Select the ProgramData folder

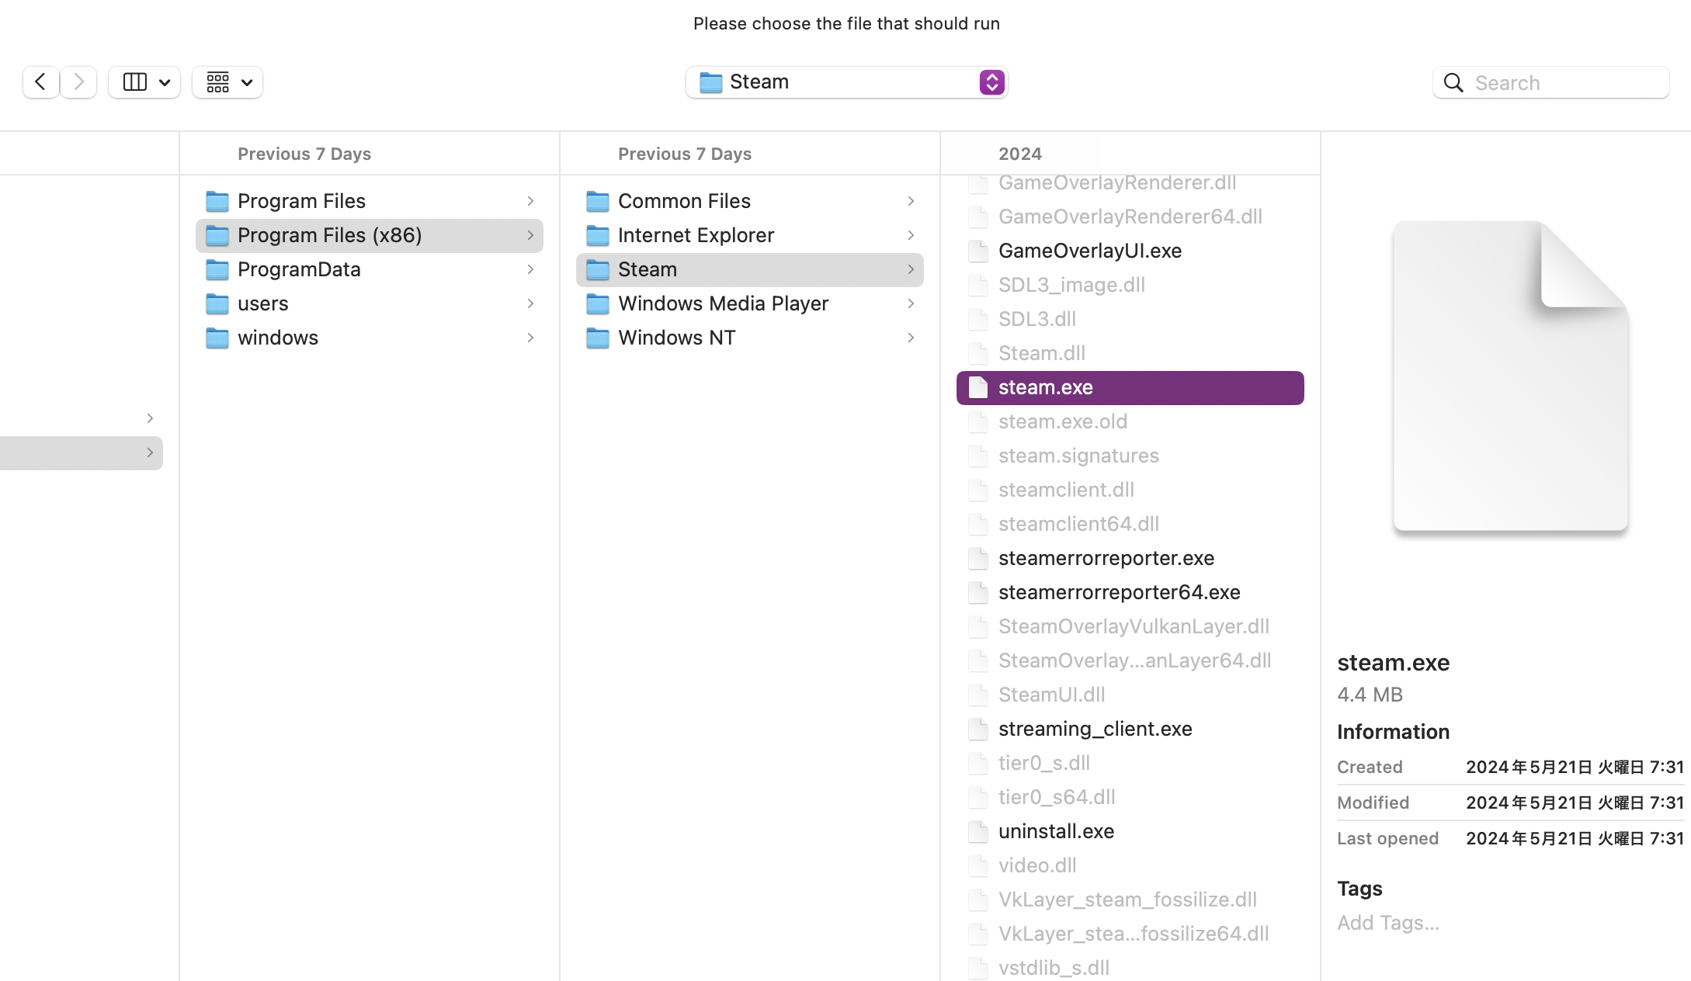coord(299,269)
